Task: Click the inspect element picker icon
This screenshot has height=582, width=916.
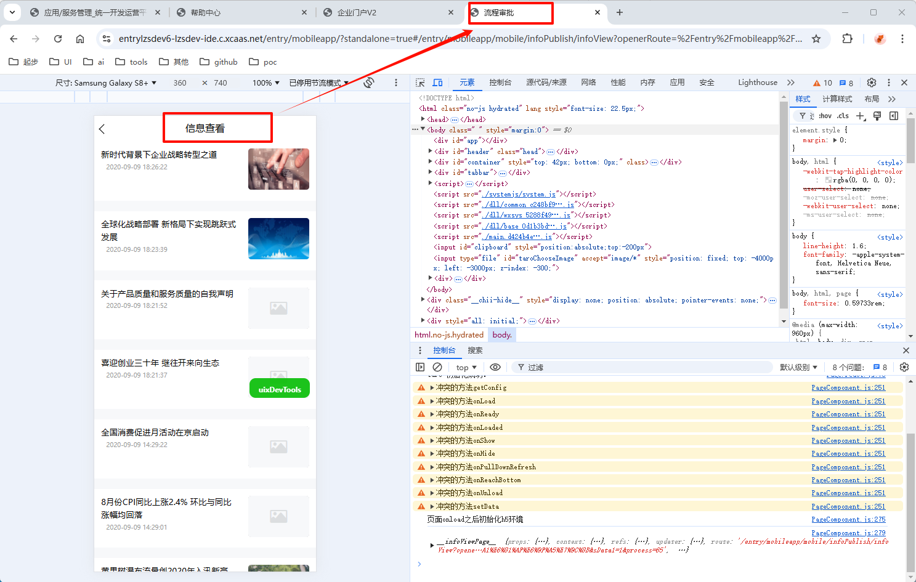Action: [x=420, y=83]
